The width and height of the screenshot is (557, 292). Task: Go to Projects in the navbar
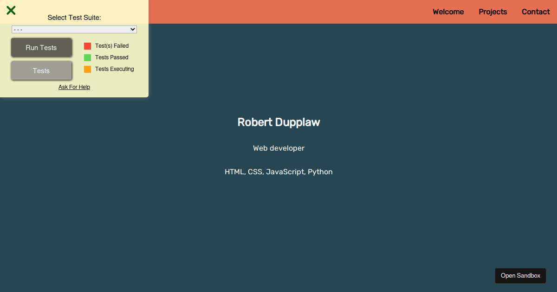[x=492, y=12]
